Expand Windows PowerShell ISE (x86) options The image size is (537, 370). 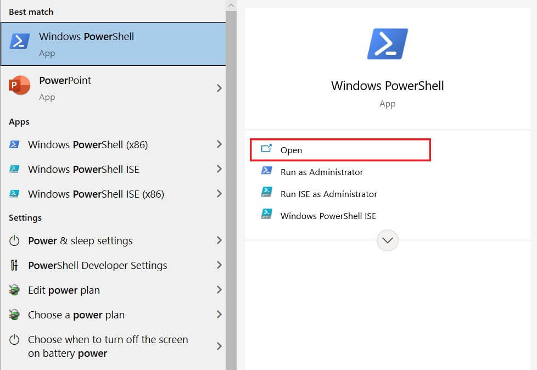[x=219, y=194]
